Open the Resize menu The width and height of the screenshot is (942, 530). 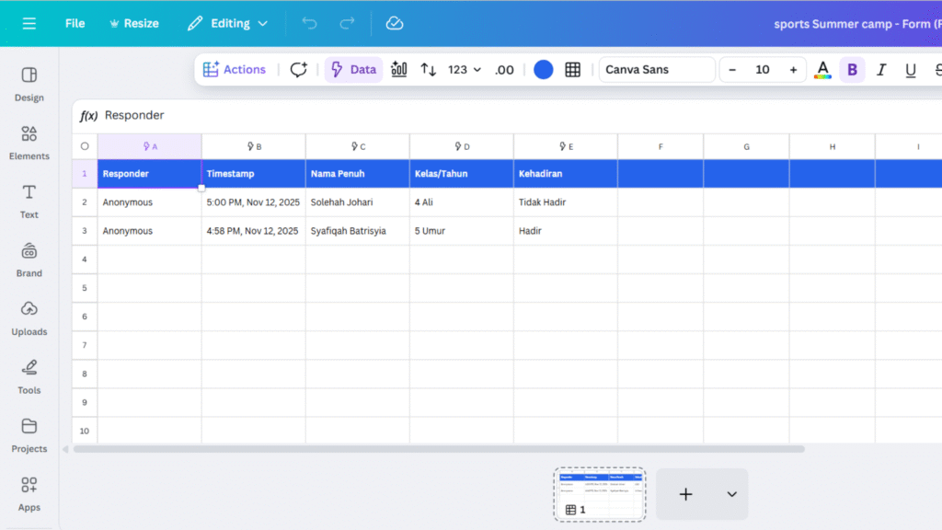[133, 23]
